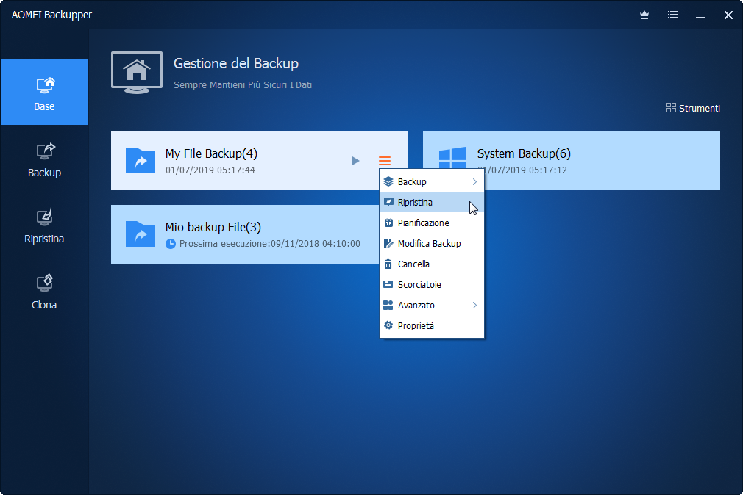This screenshot has height=495, width=743.
Task: Click the folder icon of My File Backup(4)
Action: [141, 160]
